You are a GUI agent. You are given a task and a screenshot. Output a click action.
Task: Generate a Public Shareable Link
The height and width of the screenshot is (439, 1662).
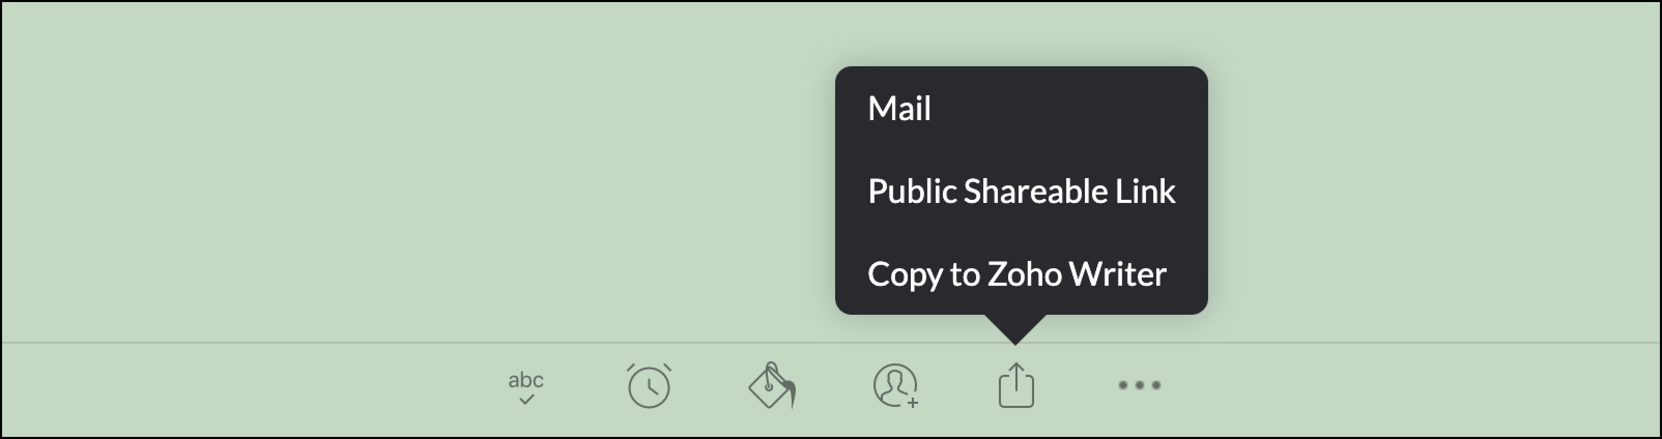click(1021, 192)
